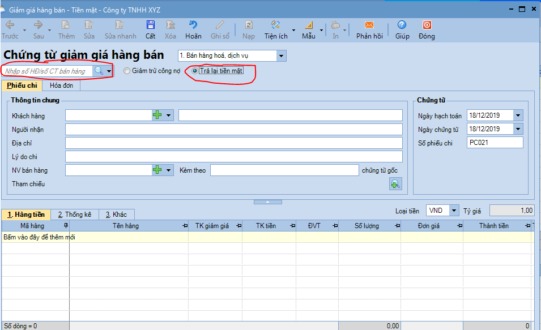Click the Tham chiếu reference lookup icon

(x=395, y=184)
